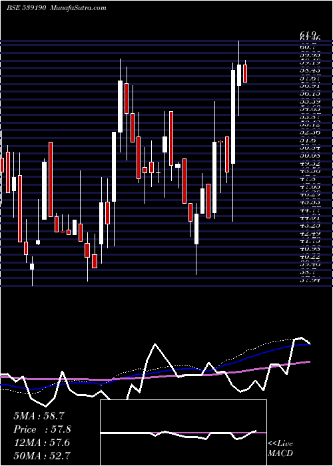Click the 42.49 price axis label
This screenshot has height=466, width=333.
click(x=310, y=234)
